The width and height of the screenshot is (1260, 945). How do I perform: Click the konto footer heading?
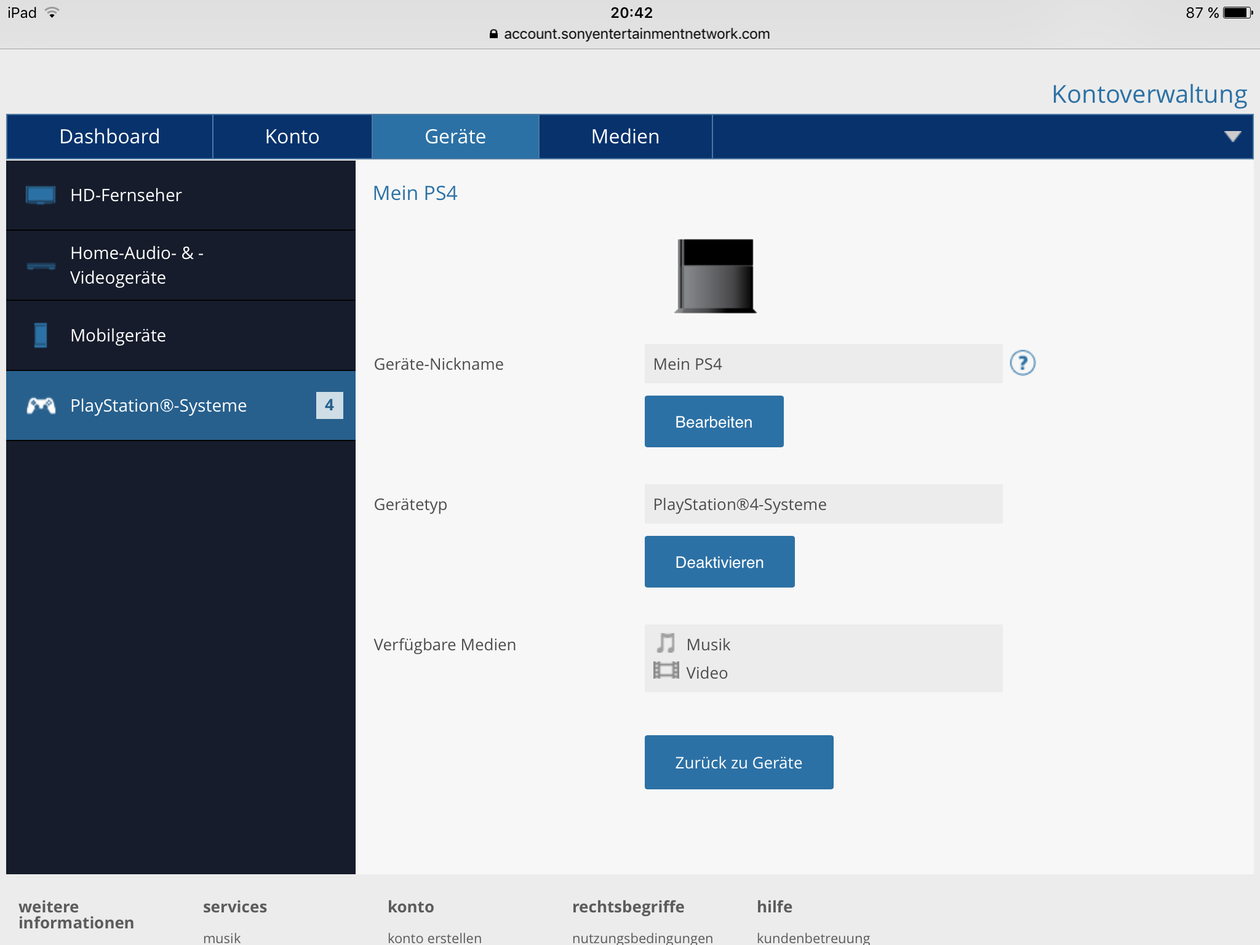(411, 906)
